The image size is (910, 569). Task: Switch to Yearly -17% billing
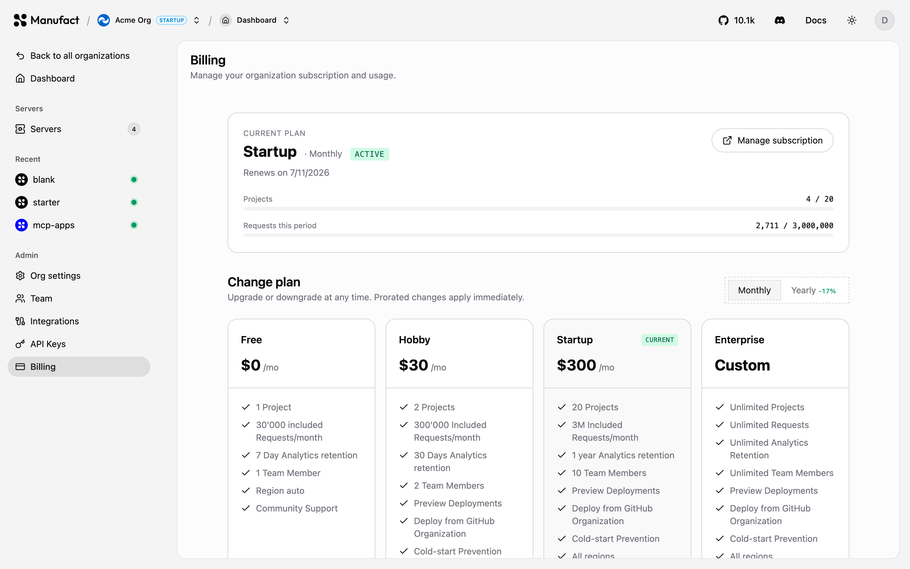[x=813, y=290]
